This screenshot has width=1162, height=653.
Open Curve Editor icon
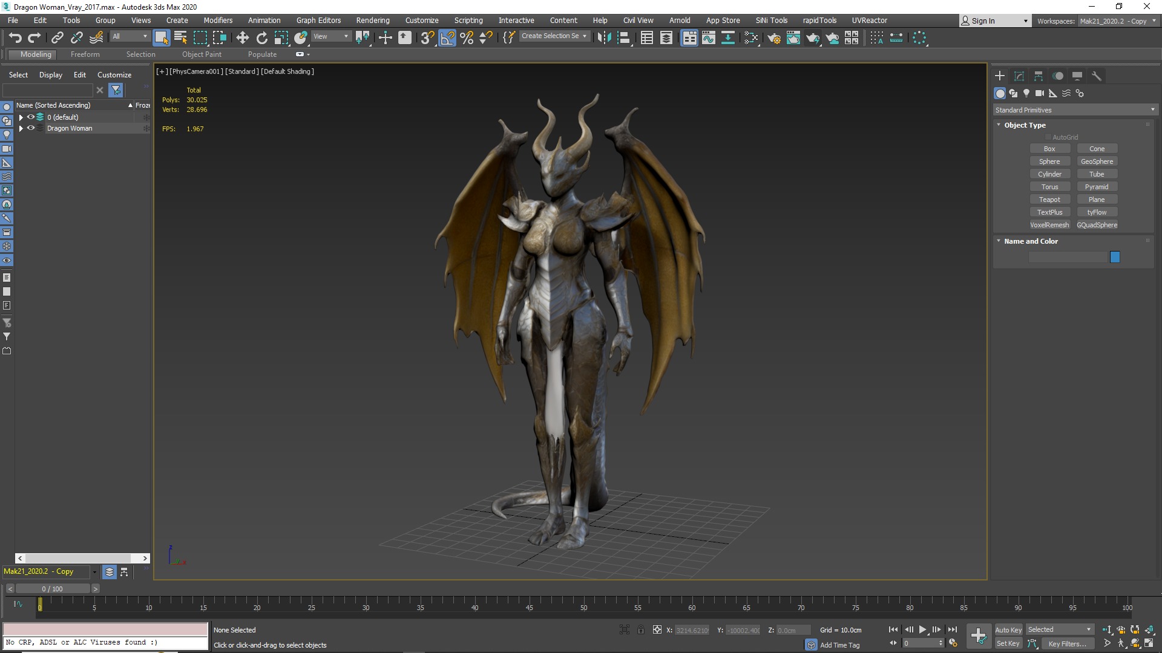(708, 37)
